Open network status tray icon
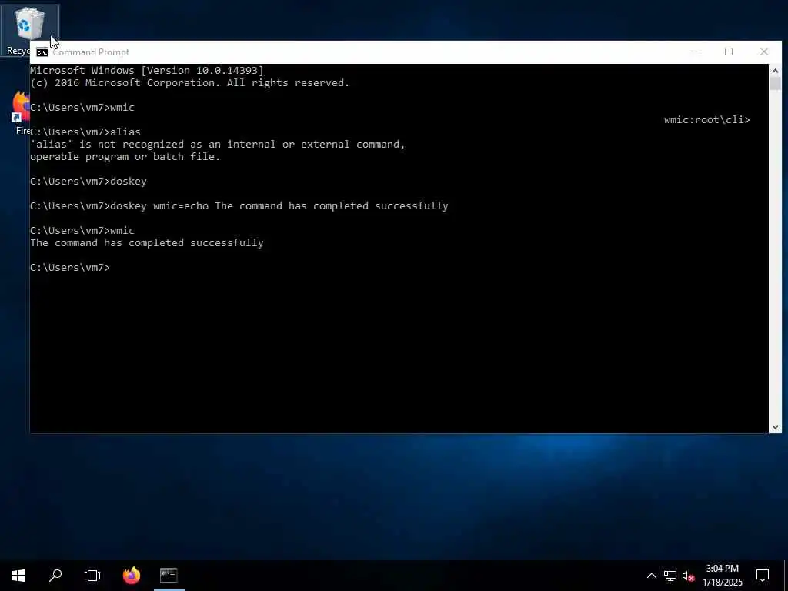Viewport: 788px width, 591px height. (x=670, y=576)
